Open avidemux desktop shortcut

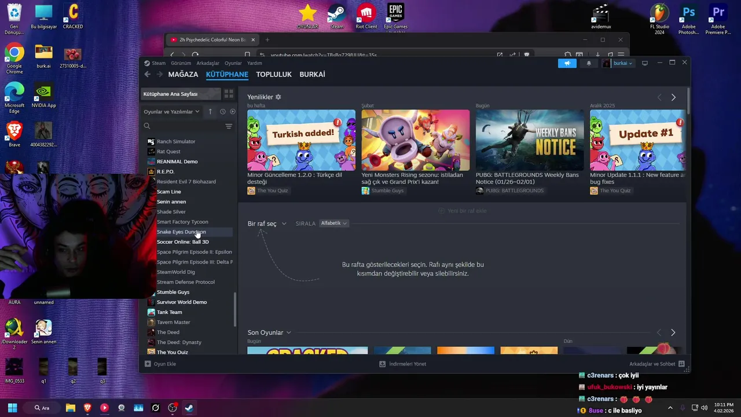pos(601,16)
